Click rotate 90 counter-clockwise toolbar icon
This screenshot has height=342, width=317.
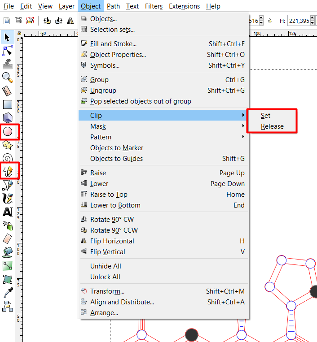(x=47, y=21)
